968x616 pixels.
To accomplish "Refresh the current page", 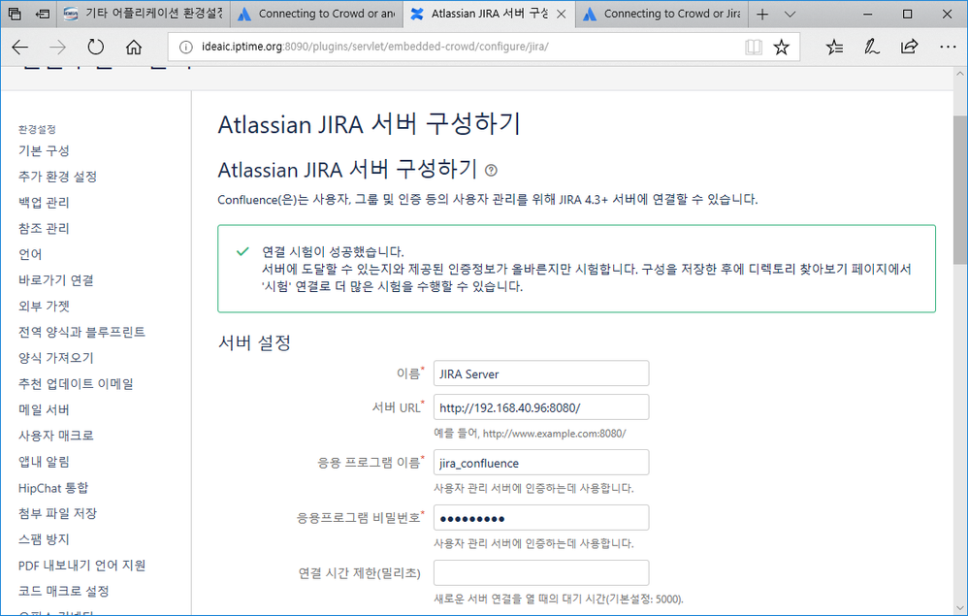I will click(94, 46).
